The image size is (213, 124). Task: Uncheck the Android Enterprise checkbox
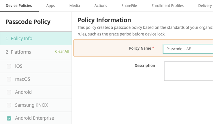(x=9, y=118)
